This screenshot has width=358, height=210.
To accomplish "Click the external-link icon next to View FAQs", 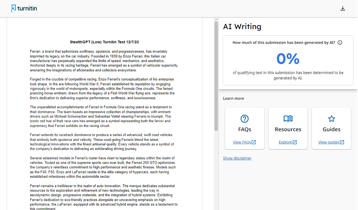I will 254,142.
